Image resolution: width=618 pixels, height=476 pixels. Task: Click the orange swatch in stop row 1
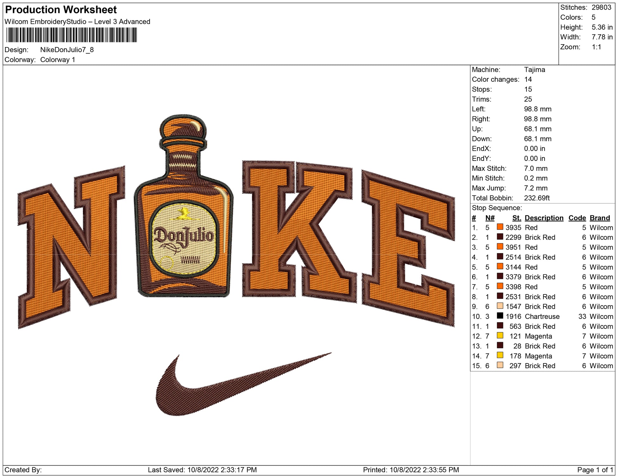coord(500,227)
